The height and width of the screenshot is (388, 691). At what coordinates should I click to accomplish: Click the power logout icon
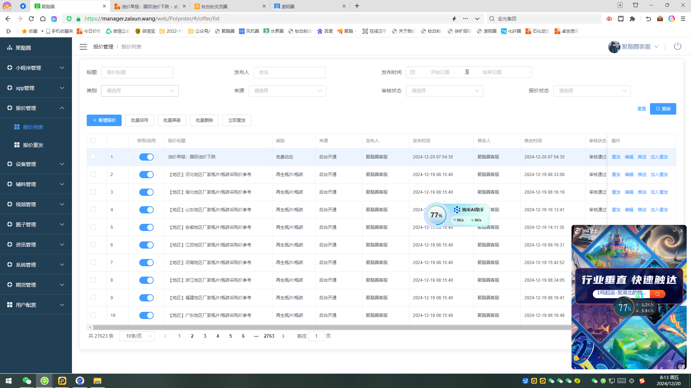click(677, 46)
